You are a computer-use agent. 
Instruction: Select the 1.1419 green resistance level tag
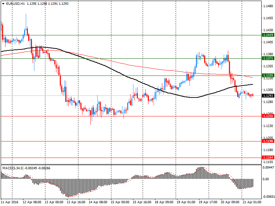[x=268, y=35]
